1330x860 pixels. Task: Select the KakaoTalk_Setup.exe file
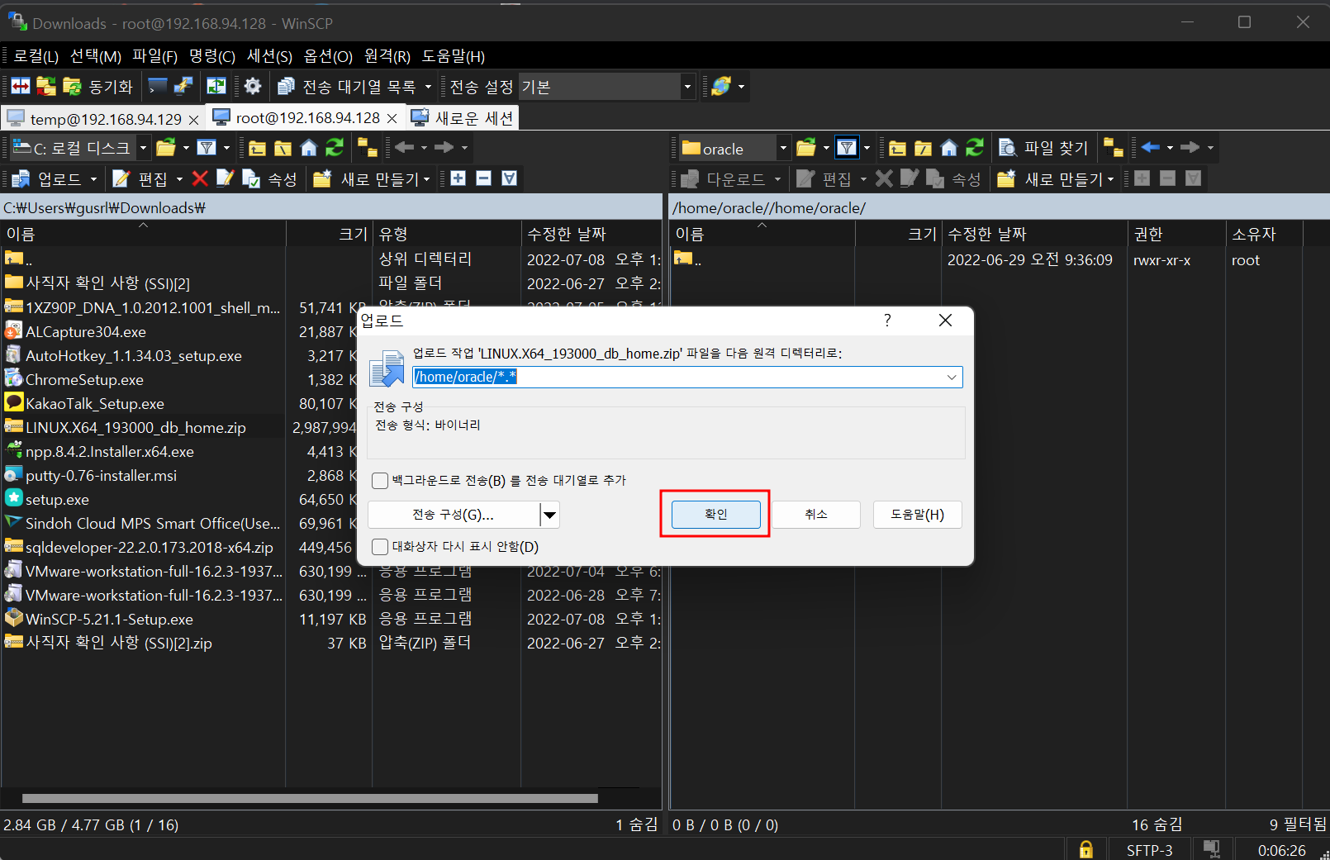click(x=95, y=404)
